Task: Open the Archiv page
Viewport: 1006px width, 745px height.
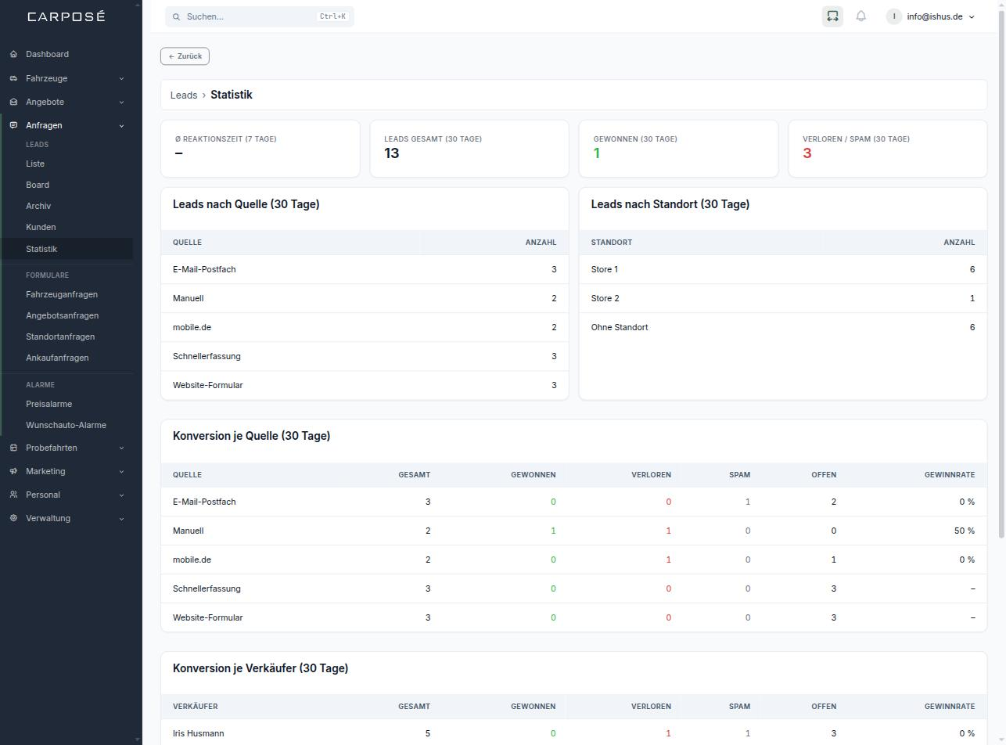Action: (38, 206)
